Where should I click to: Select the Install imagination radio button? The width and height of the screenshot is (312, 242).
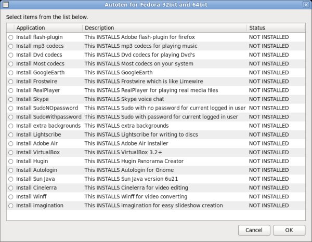coord(11,206)
